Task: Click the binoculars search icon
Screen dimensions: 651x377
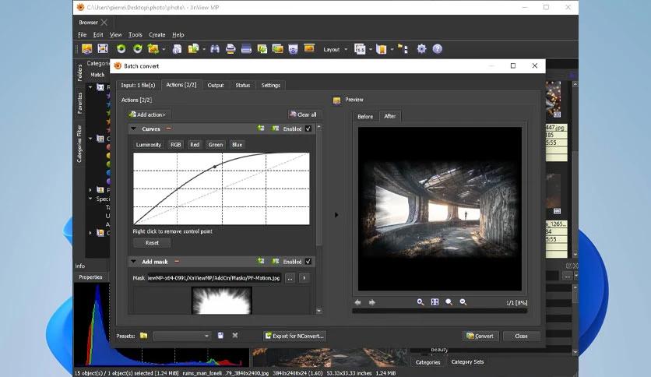Action: point(215,49)
